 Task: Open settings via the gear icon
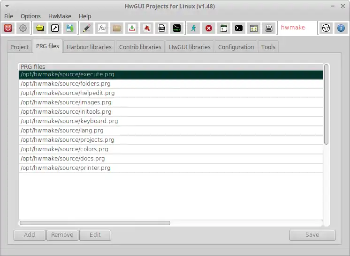pyautogui.click(x=23, y=28)
